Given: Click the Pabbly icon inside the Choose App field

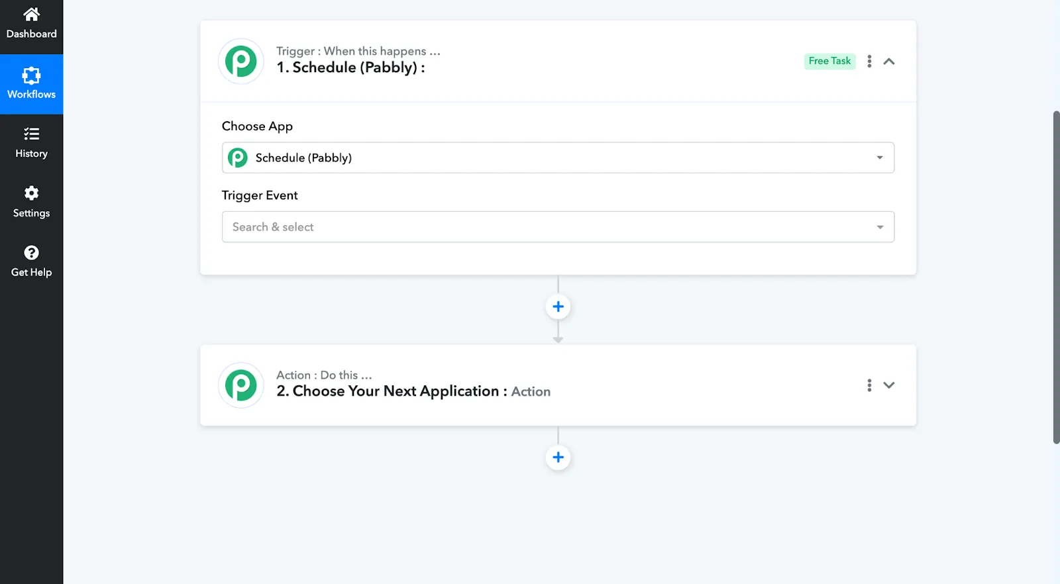Looking at the screenshot, I should click(238, 158).
